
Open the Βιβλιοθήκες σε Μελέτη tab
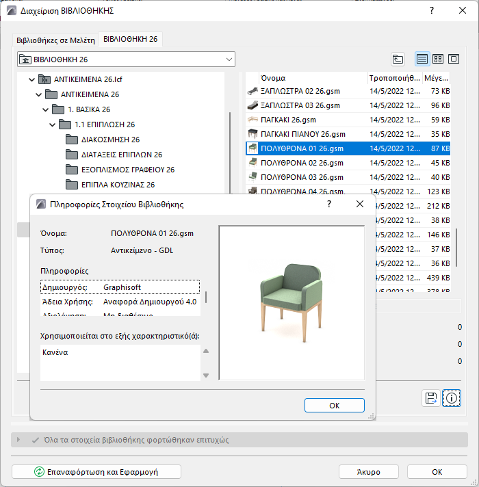click(55, 40)
